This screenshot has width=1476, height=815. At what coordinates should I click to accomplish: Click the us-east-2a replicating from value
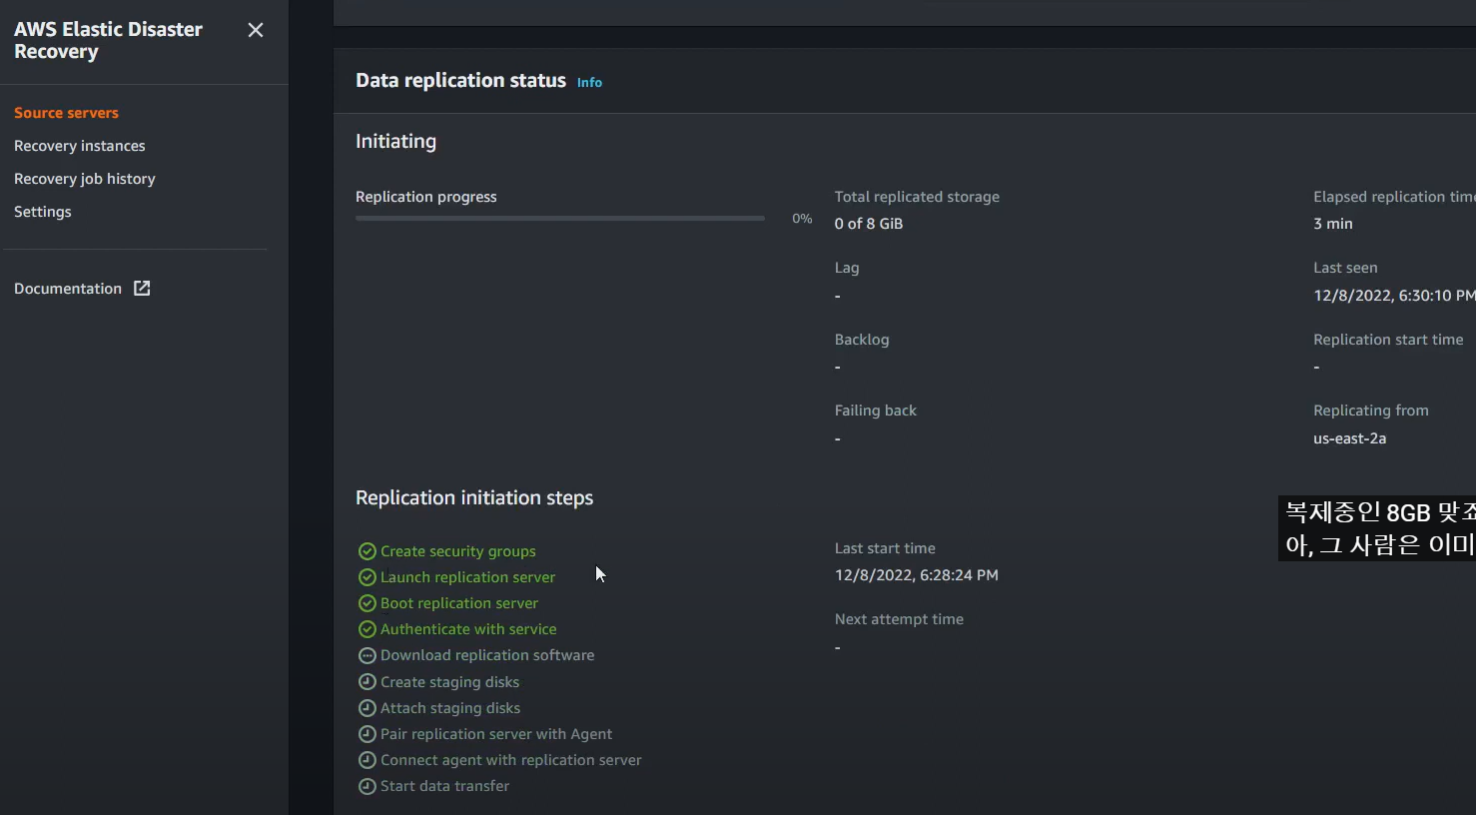coord(1349,438)
